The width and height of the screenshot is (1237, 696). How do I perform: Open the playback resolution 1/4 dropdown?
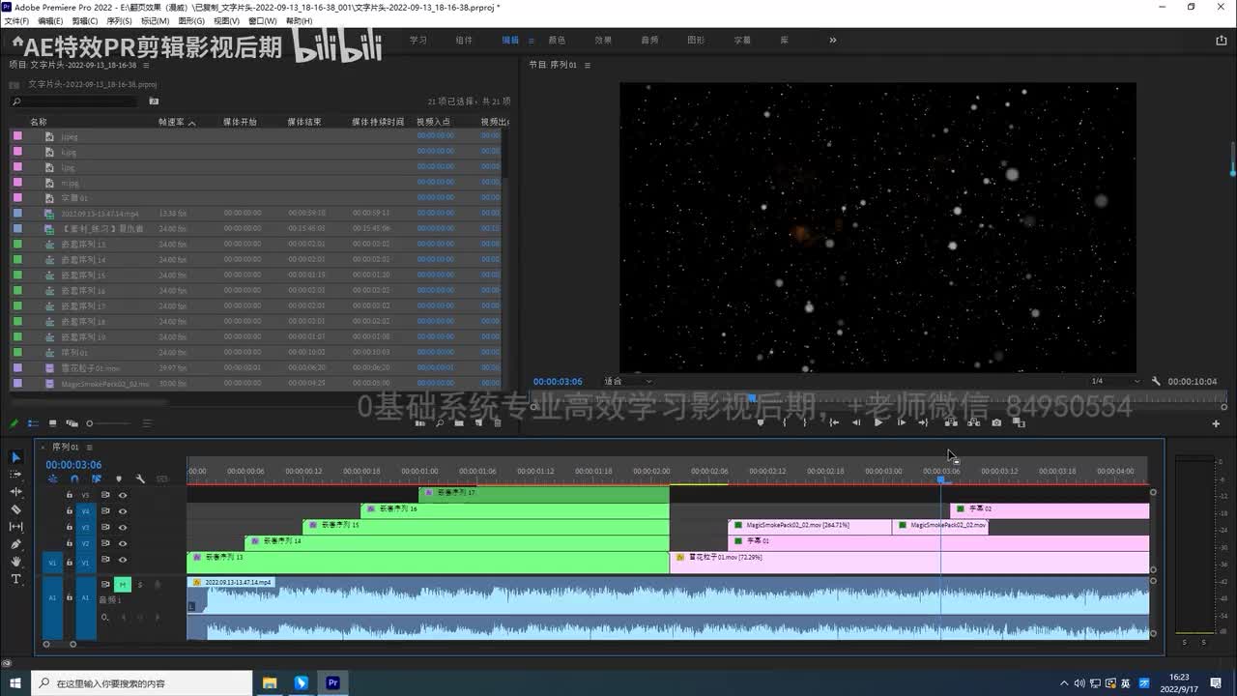click(x=1114, y=382)
